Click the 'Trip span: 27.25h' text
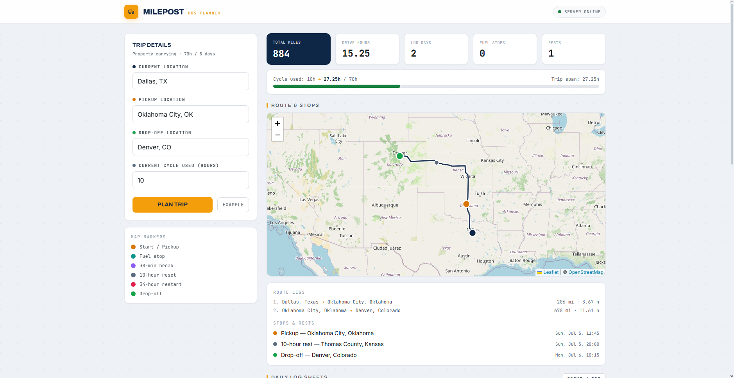The height and width of the screenshot is (378, 734). point(575,79)
